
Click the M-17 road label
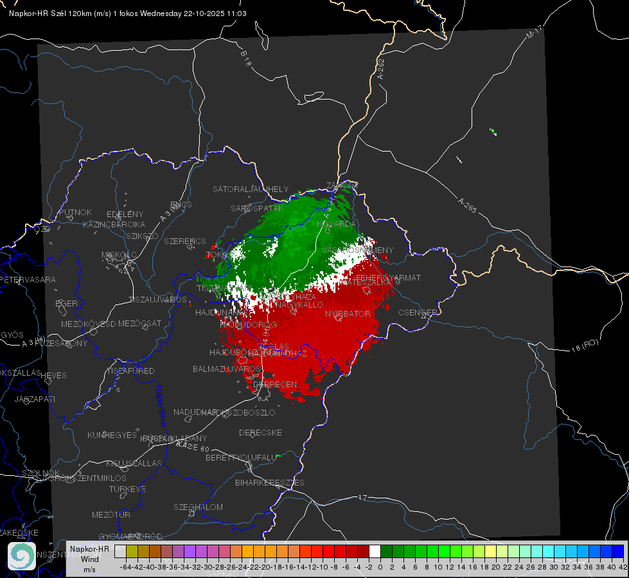point(534,32)
